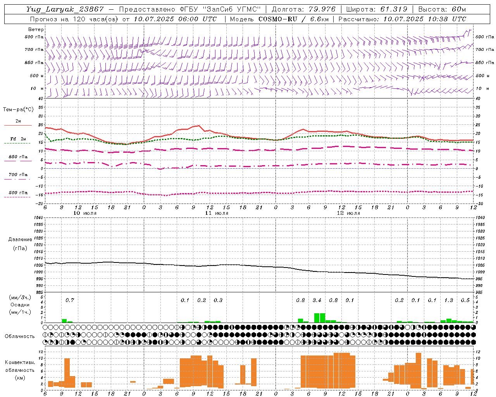Click the 'Тем-ра(°C)' temperature label

(x=18, y=110)
